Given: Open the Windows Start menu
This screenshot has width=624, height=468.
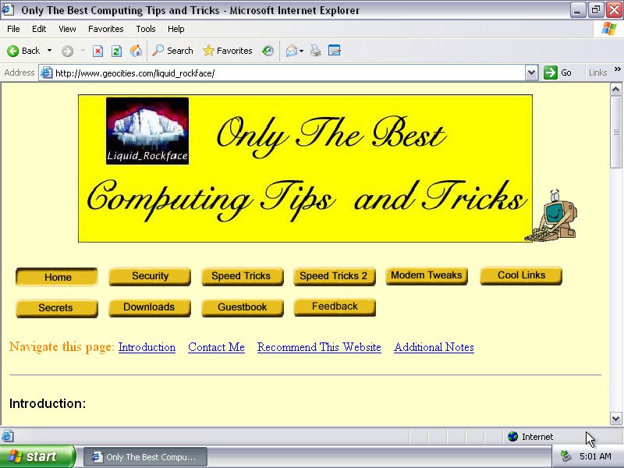Looking at the screenshot, I should (37, 456).
